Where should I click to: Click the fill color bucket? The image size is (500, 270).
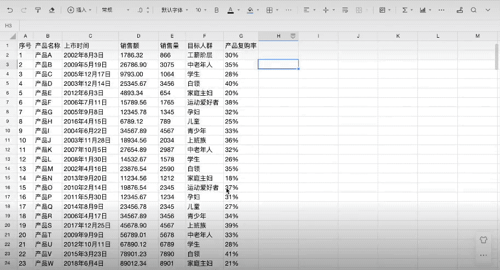[x=250, y=10]
